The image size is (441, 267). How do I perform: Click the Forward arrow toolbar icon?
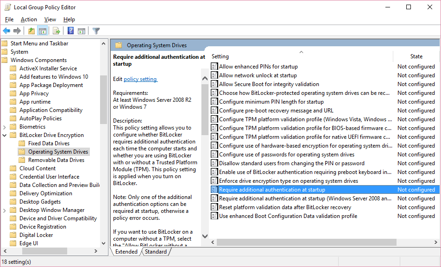pyautogui.click(x=17, y=31)
